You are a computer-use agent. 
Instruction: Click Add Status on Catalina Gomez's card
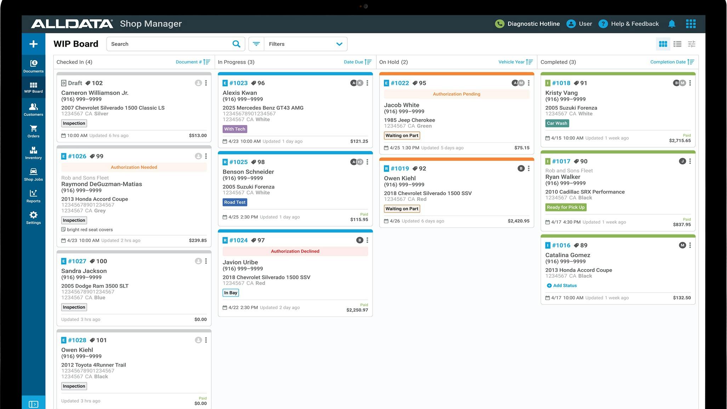(x=562, y=285)
